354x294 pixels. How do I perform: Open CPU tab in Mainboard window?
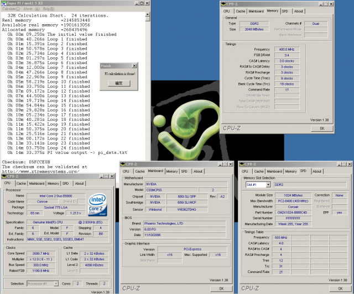pos(126,172)
